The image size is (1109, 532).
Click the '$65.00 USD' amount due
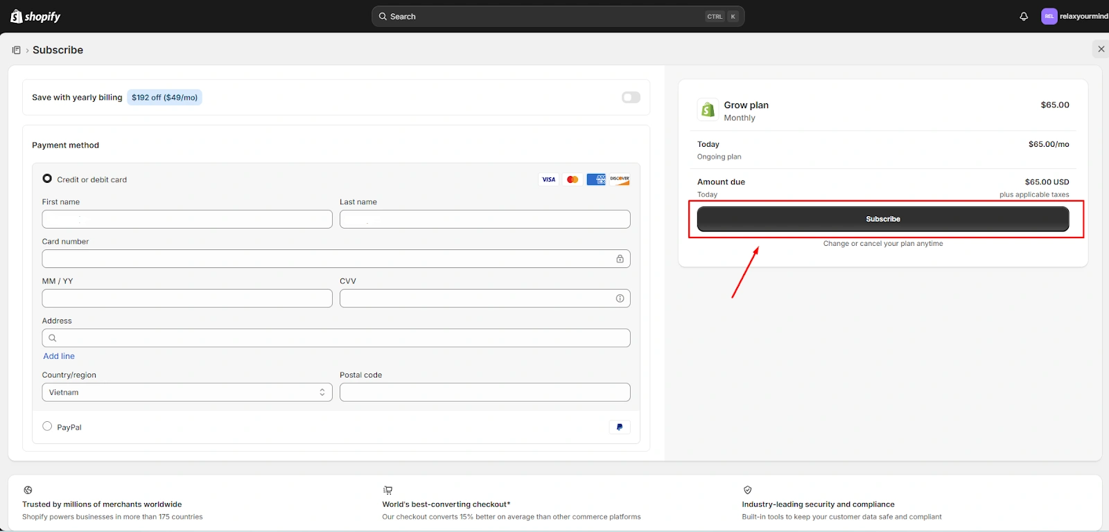tap(1047, 182)
